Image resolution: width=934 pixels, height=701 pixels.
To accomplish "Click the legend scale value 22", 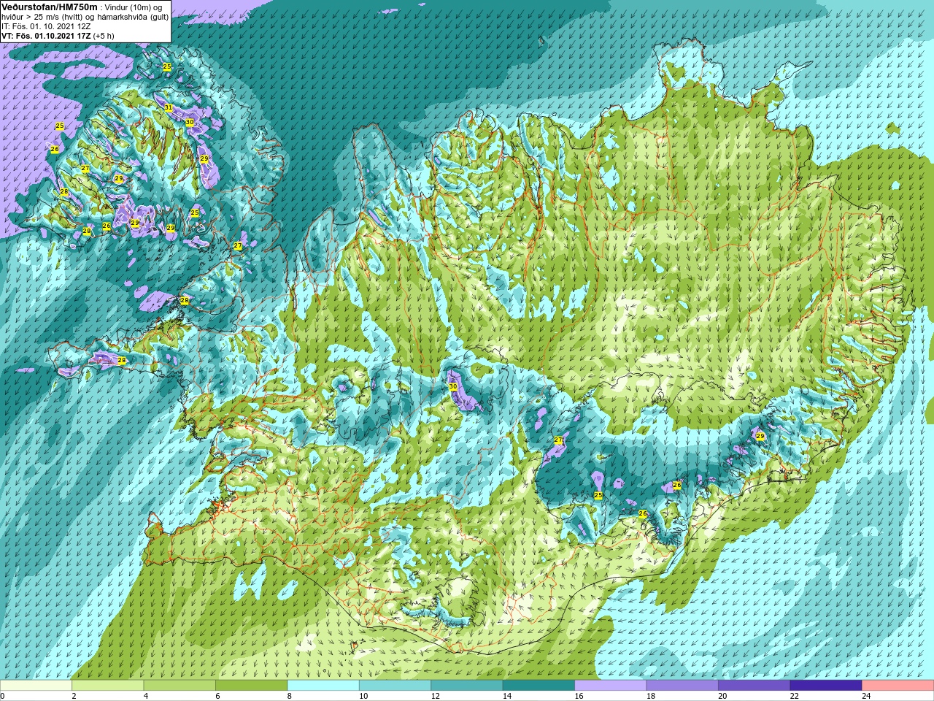I will point(795,696).
